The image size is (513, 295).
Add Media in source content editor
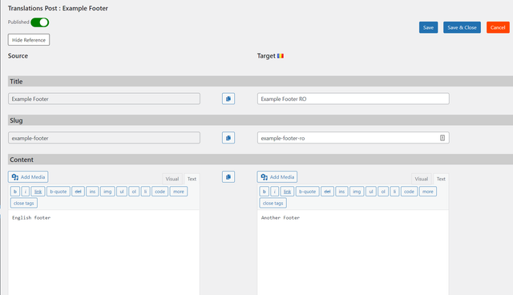(28, 177)
